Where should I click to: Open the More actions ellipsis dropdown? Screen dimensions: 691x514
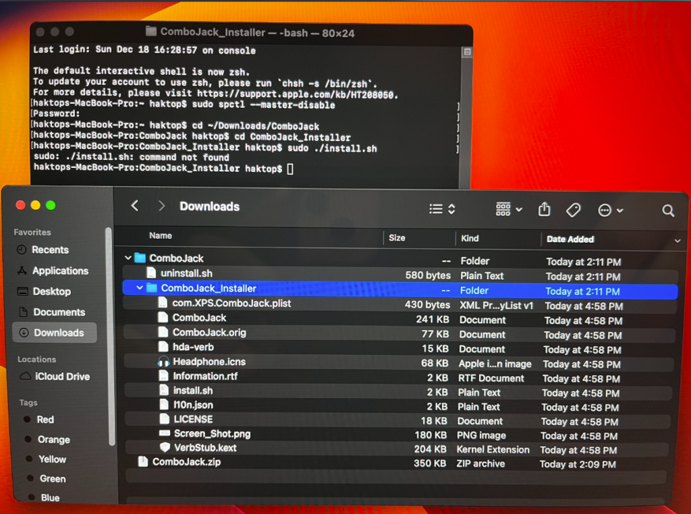pyautogui.click(x=610, y=210)
